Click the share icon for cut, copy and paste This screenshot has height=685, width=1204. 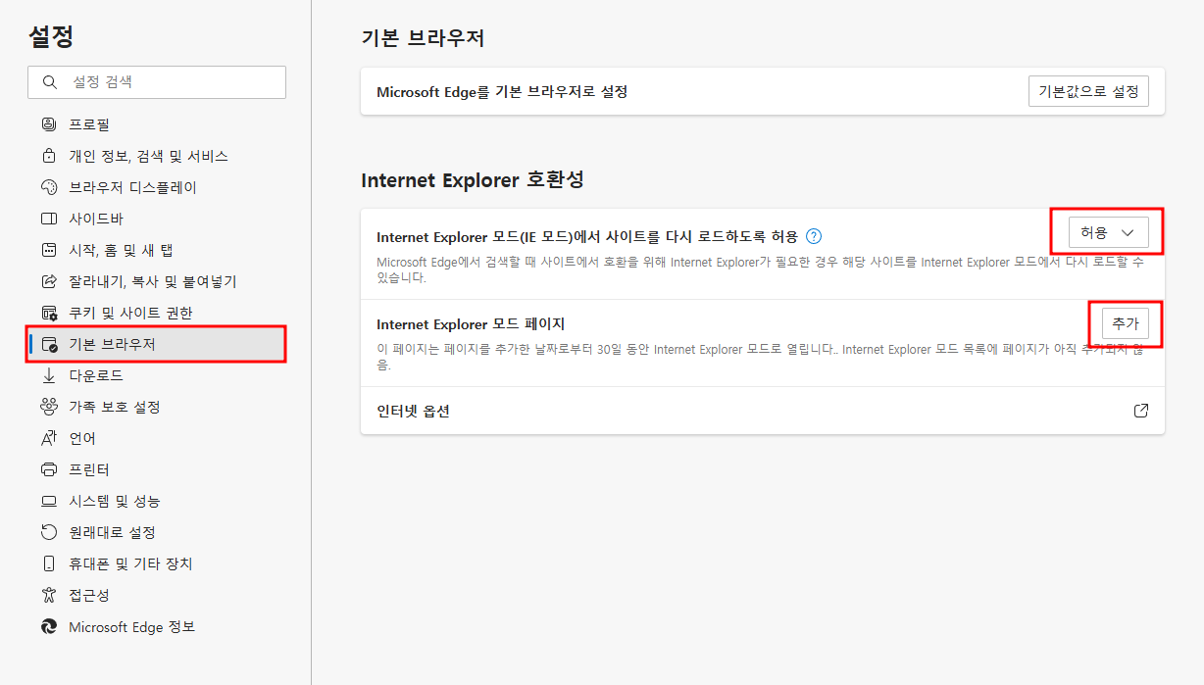49,281
